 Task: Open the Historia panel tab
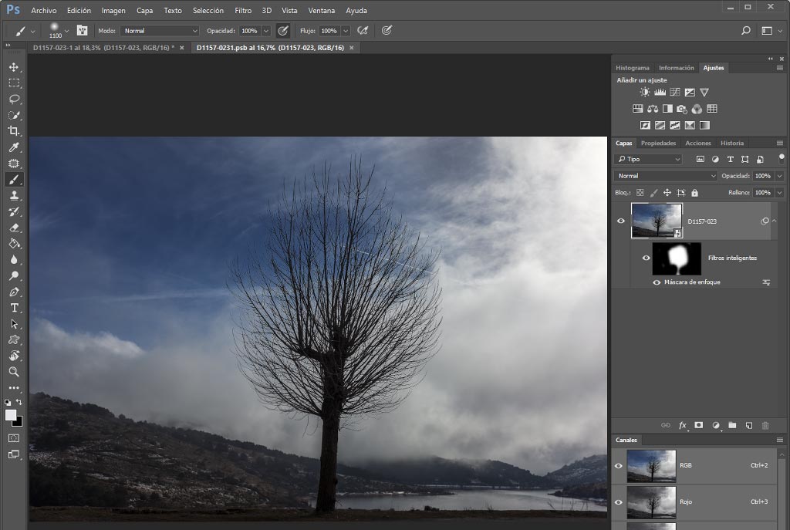click(731, 143)
